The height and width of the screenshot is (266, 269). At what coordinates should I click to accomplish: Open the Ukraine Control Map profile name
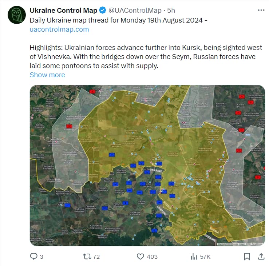pos(63,11)
